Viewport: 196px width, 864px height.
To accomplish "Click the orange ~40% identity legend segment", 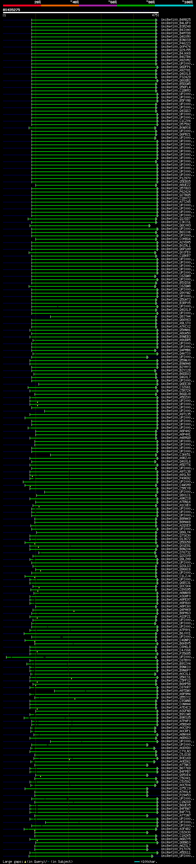I will (60, 6).
